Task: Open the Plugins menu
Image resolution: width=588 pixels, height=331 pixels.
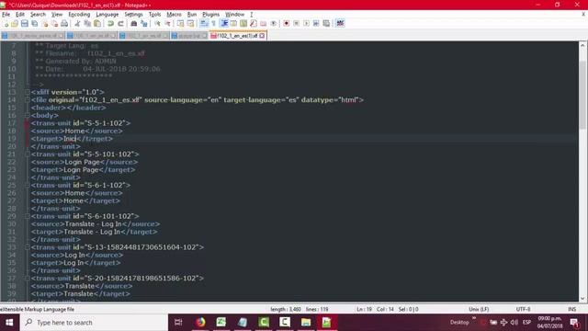Action: click(x=210, y=15)
